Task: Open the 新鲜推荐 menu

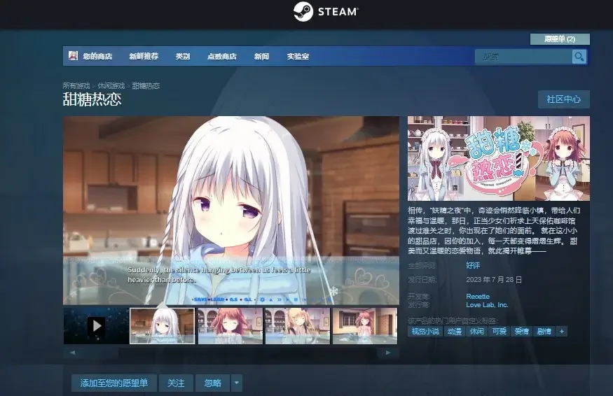Action: coord(144,56)
